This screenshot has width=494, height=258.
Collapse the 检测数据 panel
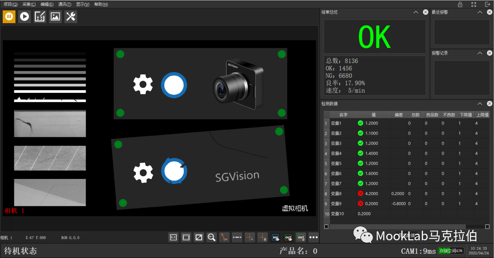click(x=480, y=104)
